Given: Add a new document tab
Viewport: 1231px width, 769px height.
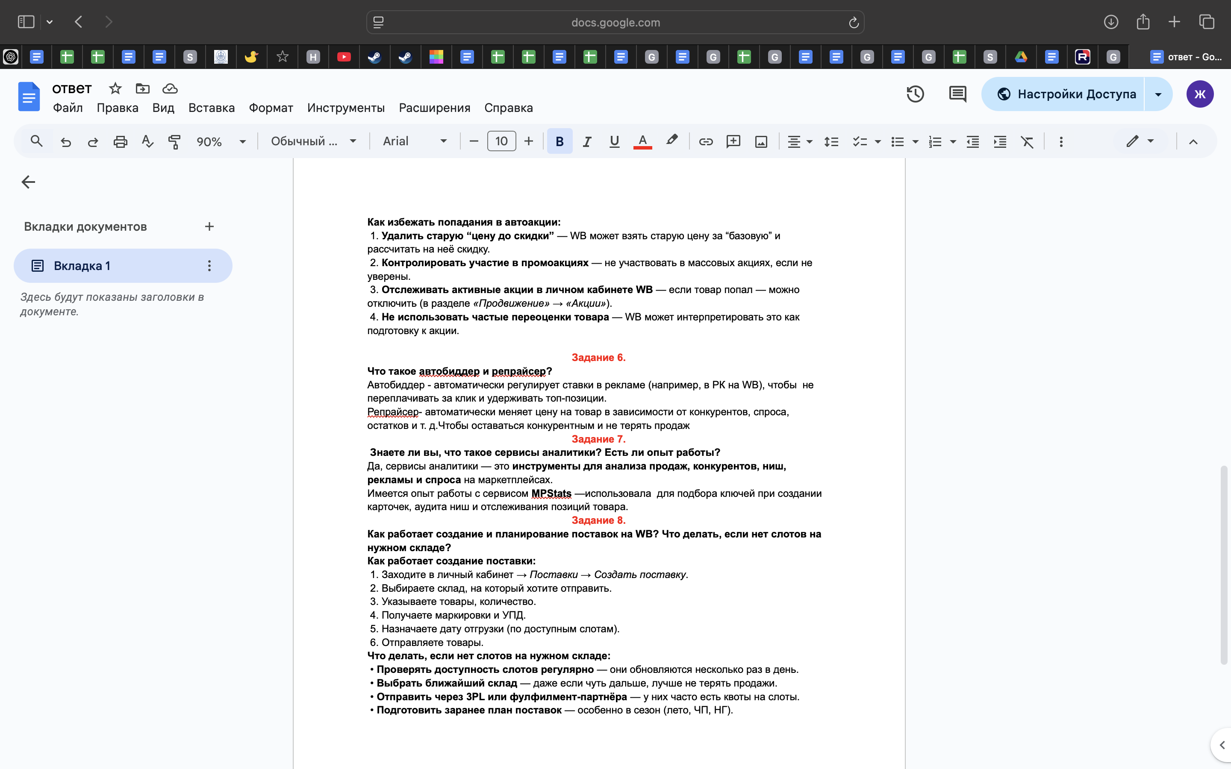Looking at the screenshot, I should (x=209, y=227).
